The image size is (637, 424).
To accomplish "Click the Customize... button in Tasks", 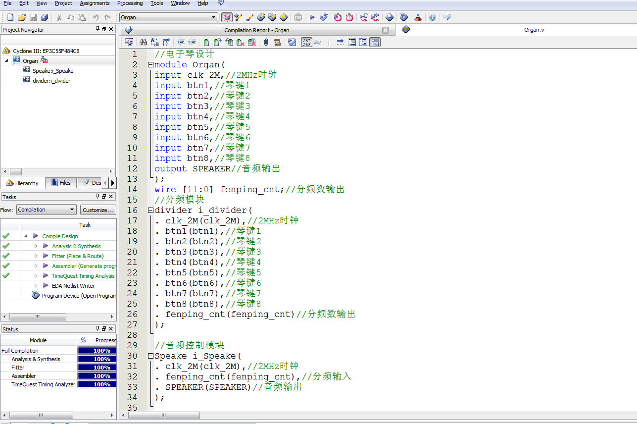I will 98,210.
